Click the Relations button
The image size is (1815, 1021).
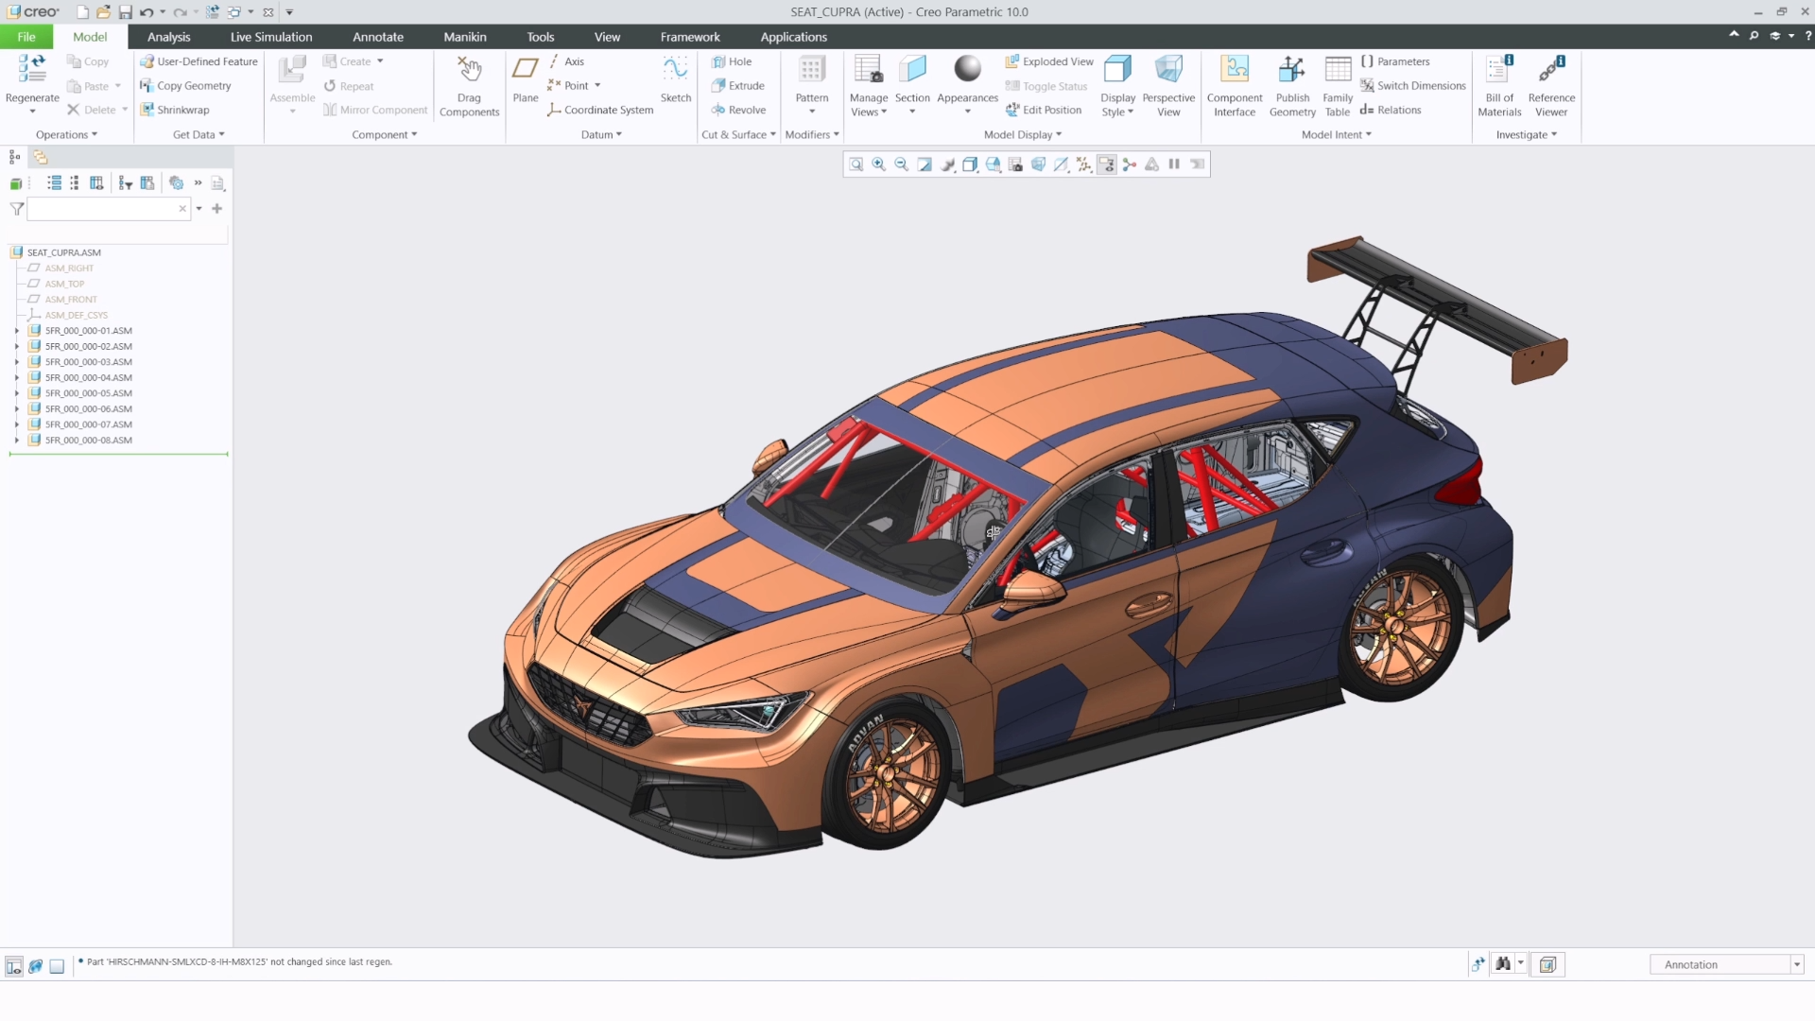coord(1391,111)
